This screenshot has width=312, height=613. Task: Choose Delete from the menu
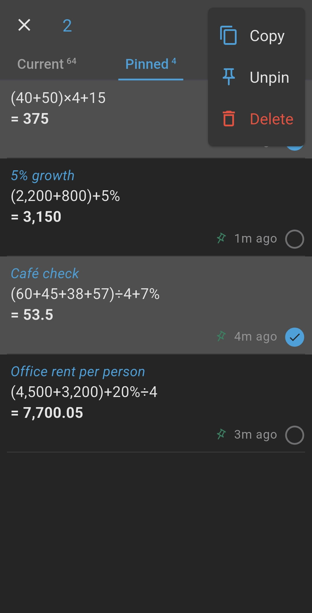tap(271, 119)
